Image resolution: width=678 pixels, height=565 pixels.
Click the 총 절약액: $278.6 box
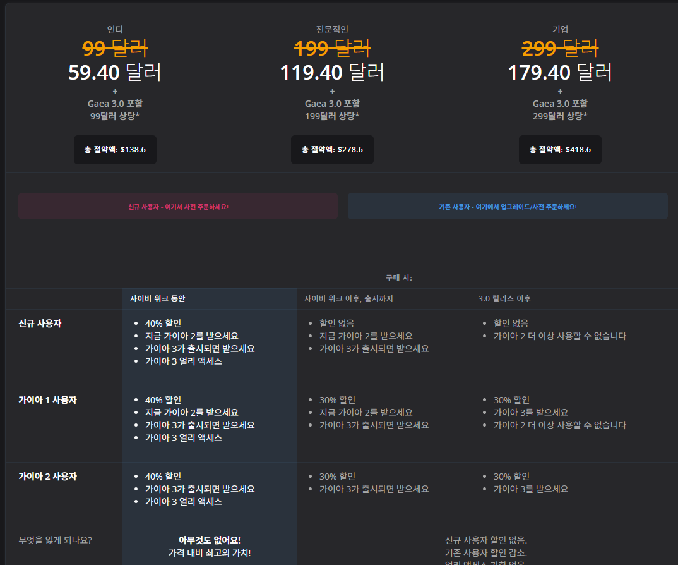pyautogui.click(x=332, y=149)
